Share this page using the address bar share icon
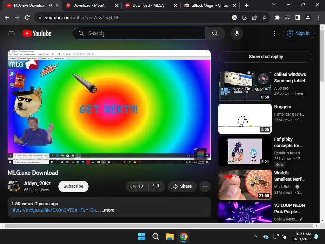Viewport: 325px width, 244px height. point(254,18)
